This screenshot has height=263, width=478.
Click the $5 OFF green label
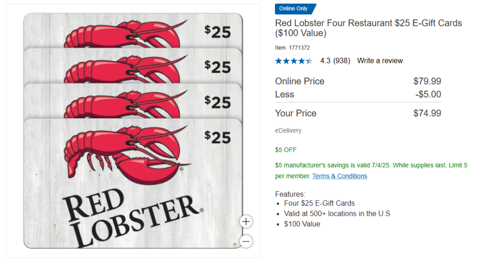tap(286, 150)
